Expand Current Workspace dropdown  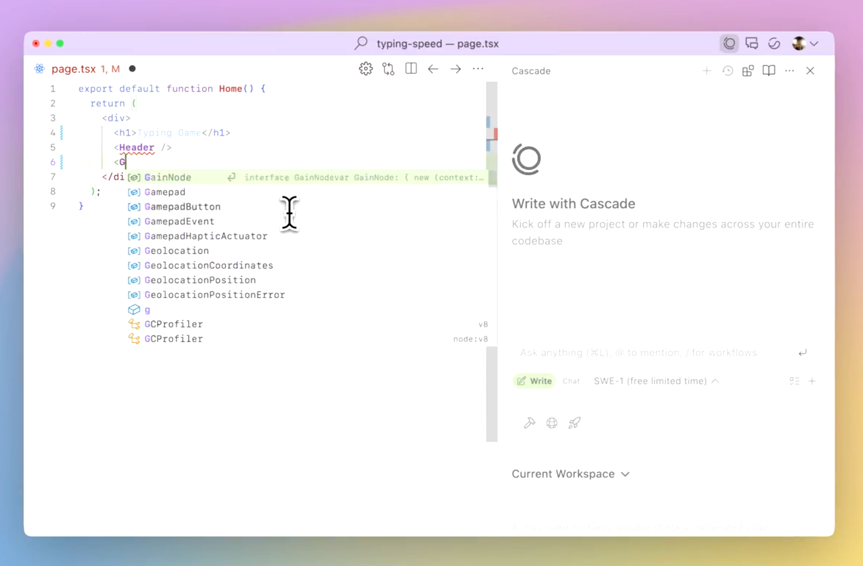[x=571, y=474]
